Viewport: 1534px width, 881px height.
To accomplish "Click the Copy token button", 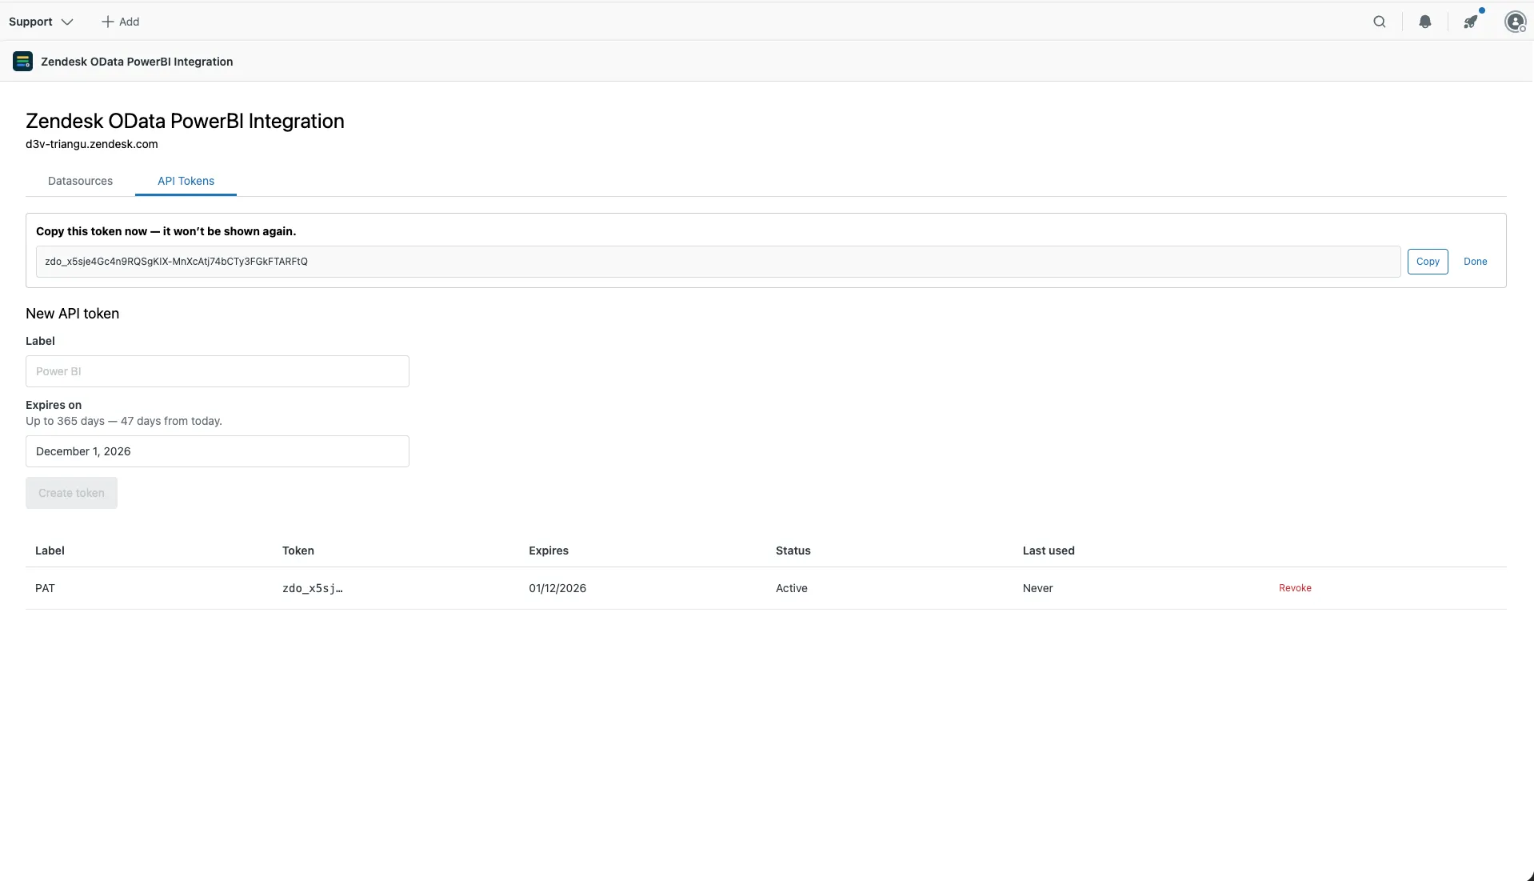I will [1428, 262].
